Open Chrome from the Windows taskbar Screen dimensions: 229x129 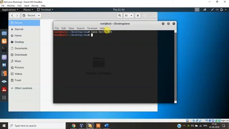pyautogui.click(x=73, y=126)
